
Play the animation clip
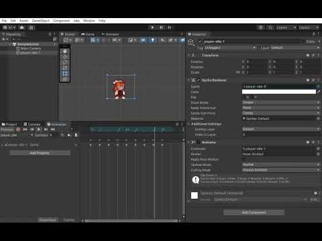(39, 129)
